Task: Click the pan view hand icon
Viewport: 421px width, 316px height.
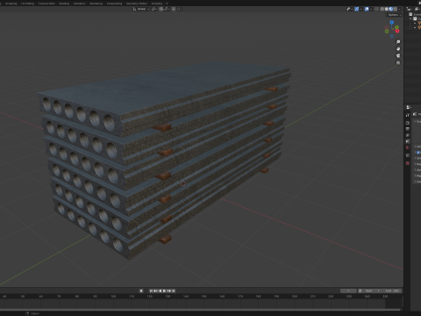Action: click(x=398, y=49)
